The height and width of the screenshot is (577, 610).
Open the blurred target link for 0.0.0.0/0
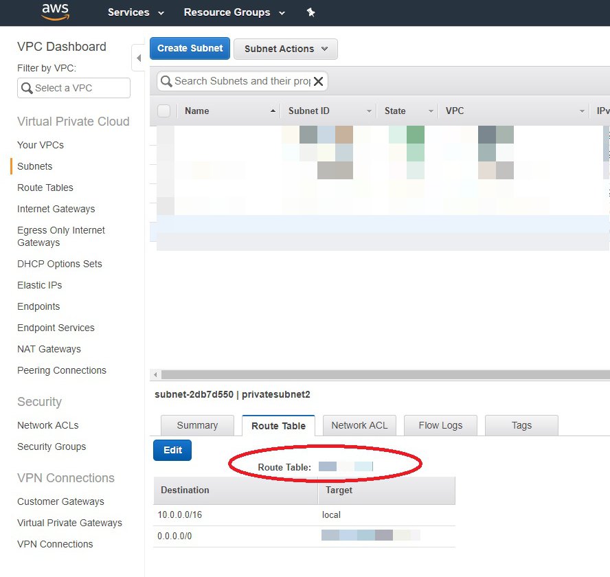tap(371, 535)
